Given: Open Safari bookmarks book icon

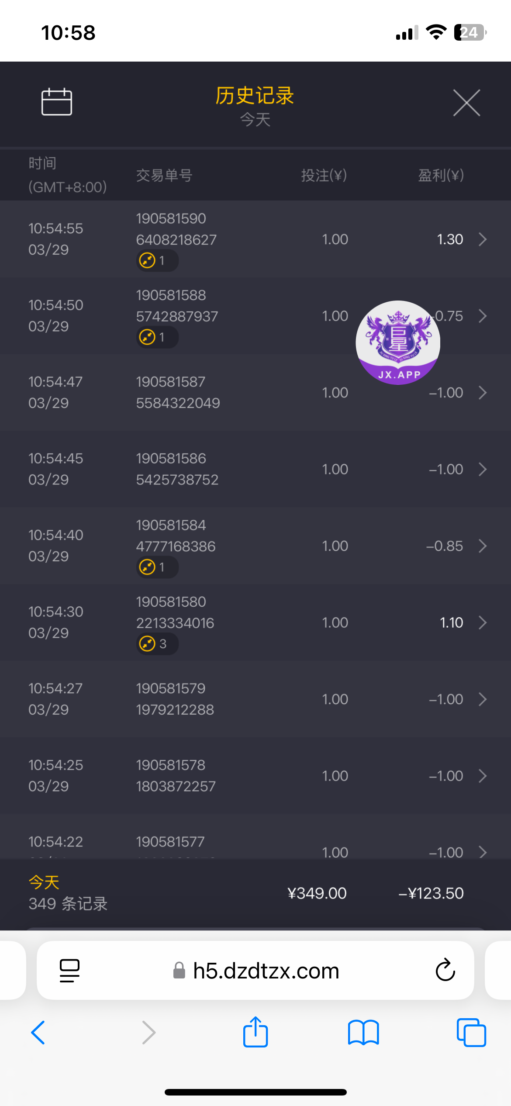Looking at the screenshot, I should [363, 1032].
